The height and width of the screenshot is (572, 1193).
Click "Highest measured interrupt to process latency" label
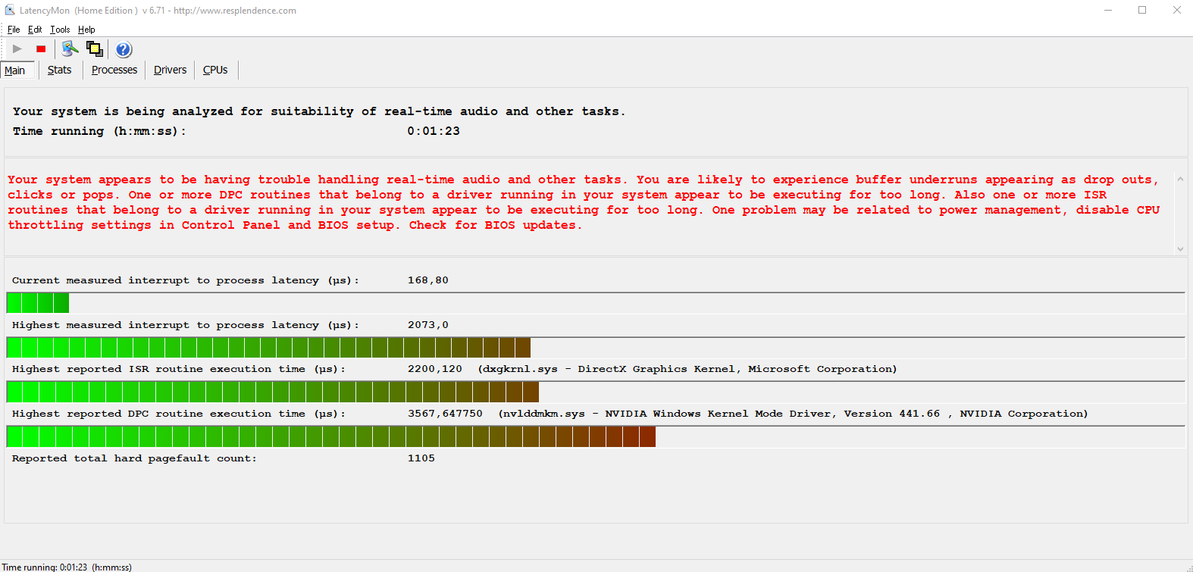pos(186,325)
